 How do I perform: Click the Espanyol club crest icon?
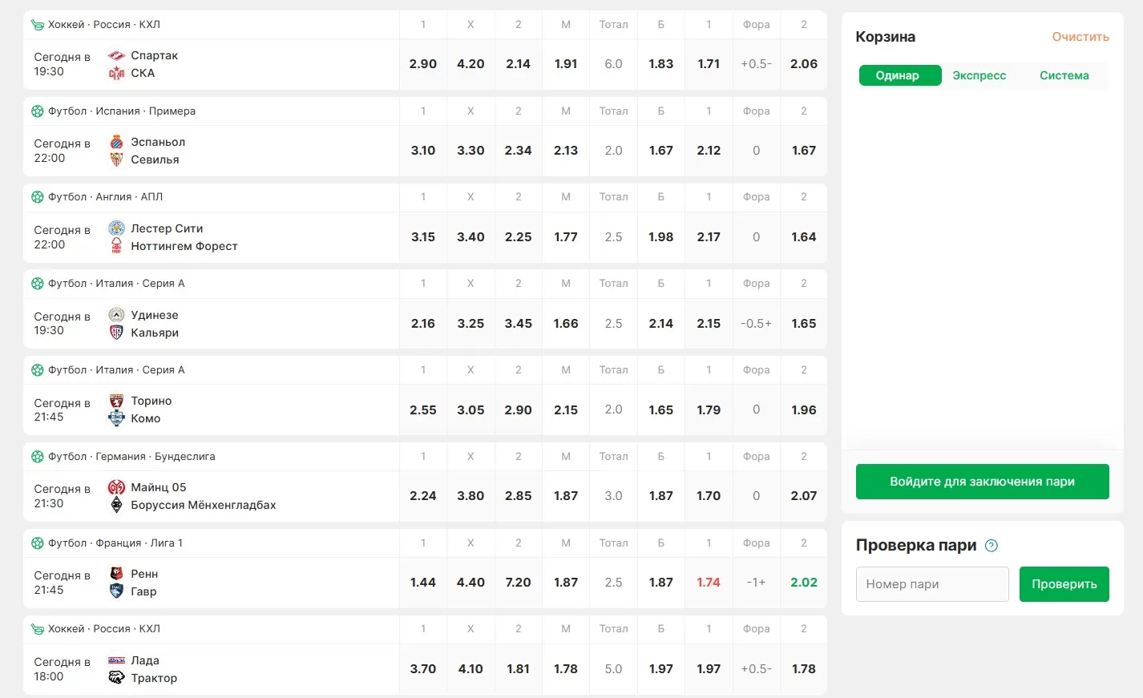point(116,142)
